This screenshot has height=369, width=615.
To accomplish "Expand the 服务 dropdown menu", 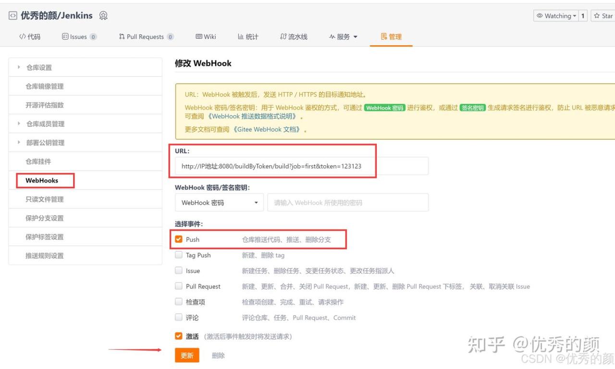I will 344,37.
